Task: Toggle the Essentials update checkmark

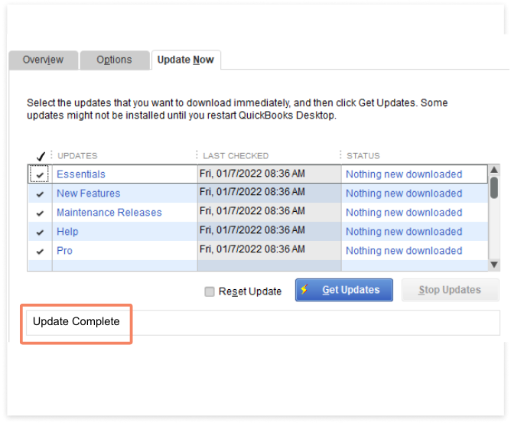Action: tap(40, 174)
